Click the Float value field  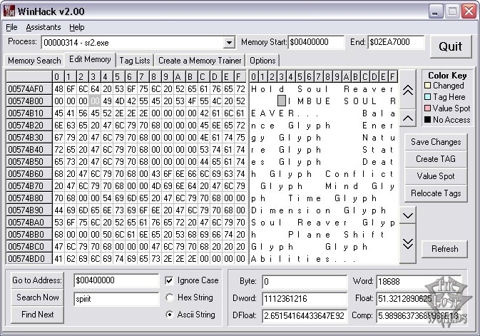pos(419,299)
